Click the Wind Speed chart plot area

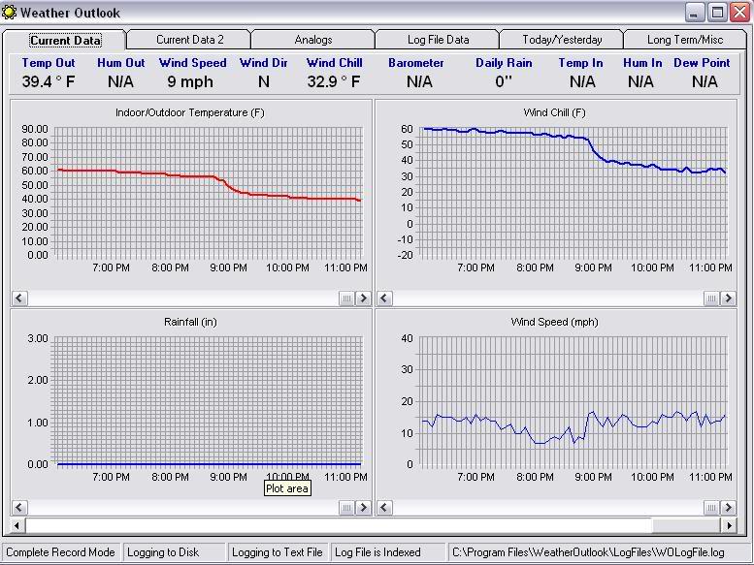click(573, 388)
